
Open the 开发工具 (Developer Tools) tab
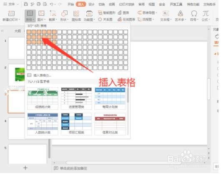tap(176, 4)
